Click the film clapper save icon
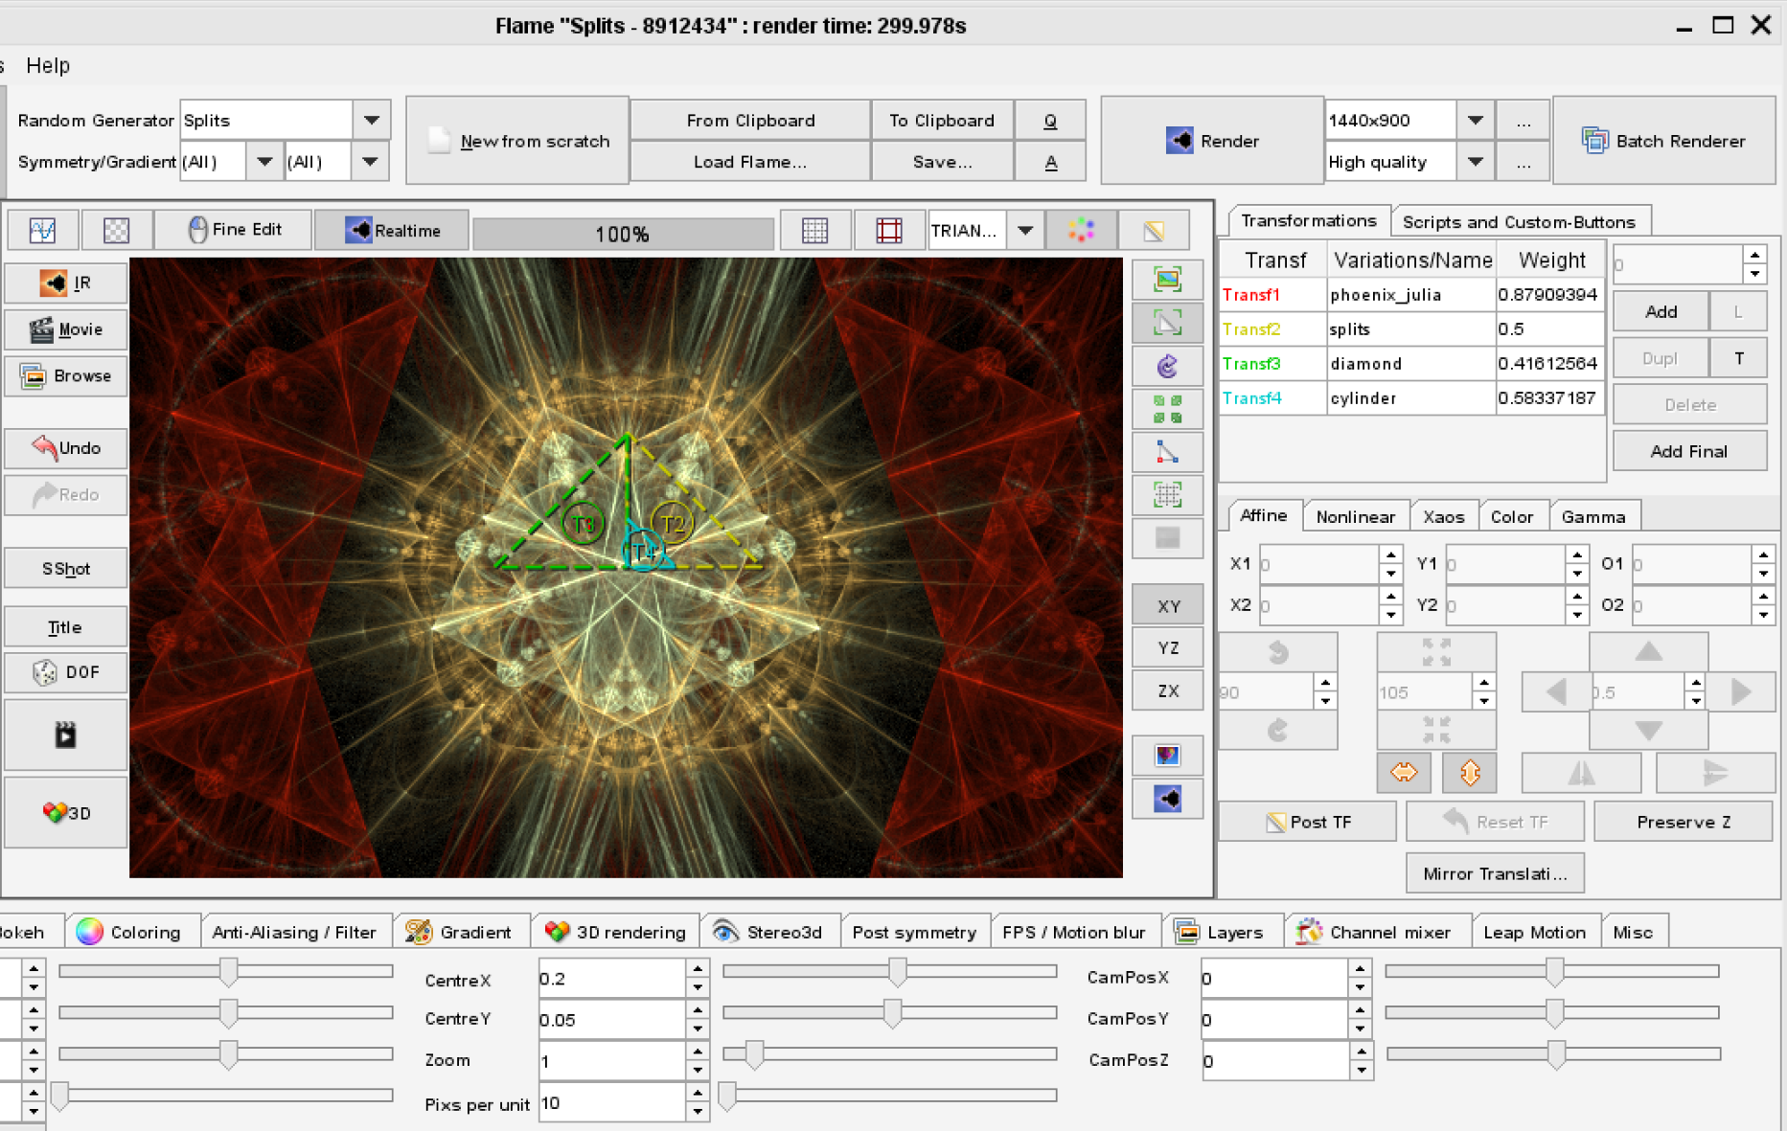This screenshot has width=1787, height=1131. point(65,735)
